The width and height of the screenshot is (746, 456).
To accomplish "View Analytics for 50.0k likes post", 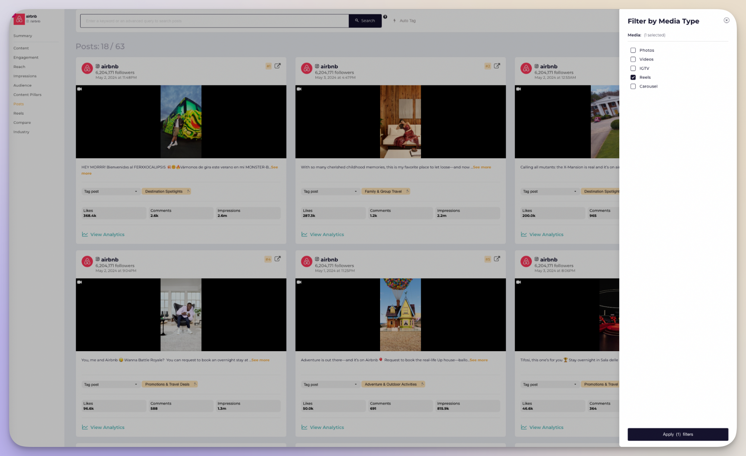I will (323, 427).
